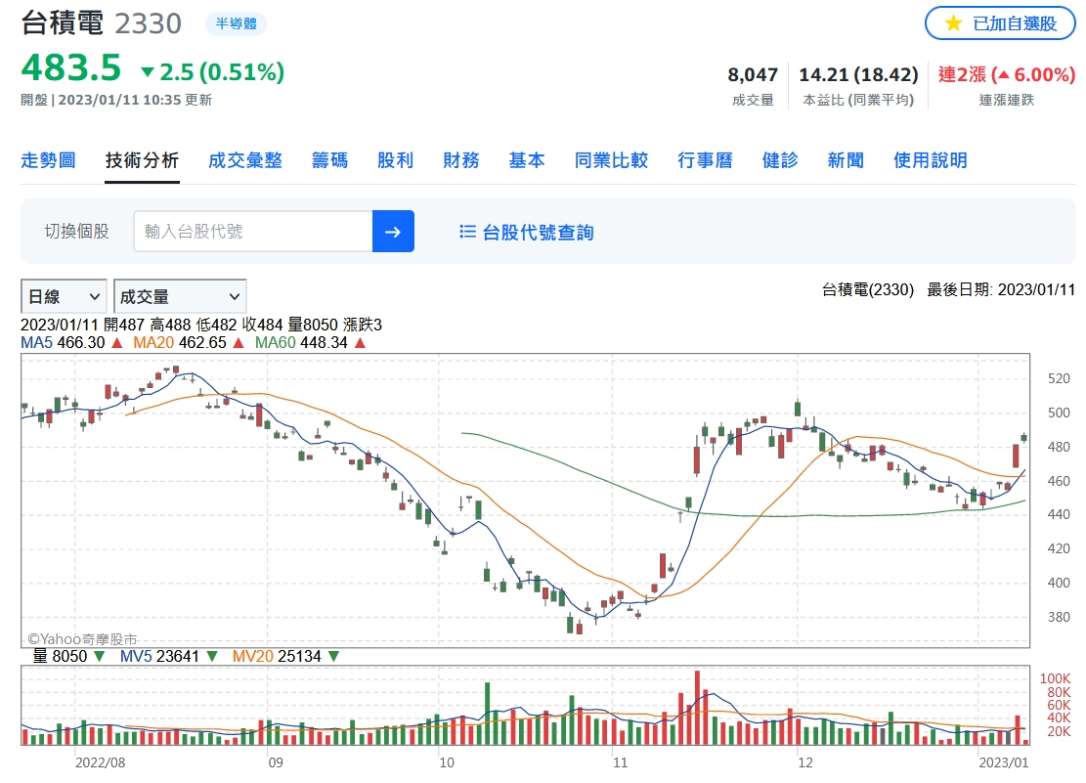The width and height of the screenshot is (1086, 783).
Task: Click the 成交量 value 8,047
Action: click(x=753, y=75)
